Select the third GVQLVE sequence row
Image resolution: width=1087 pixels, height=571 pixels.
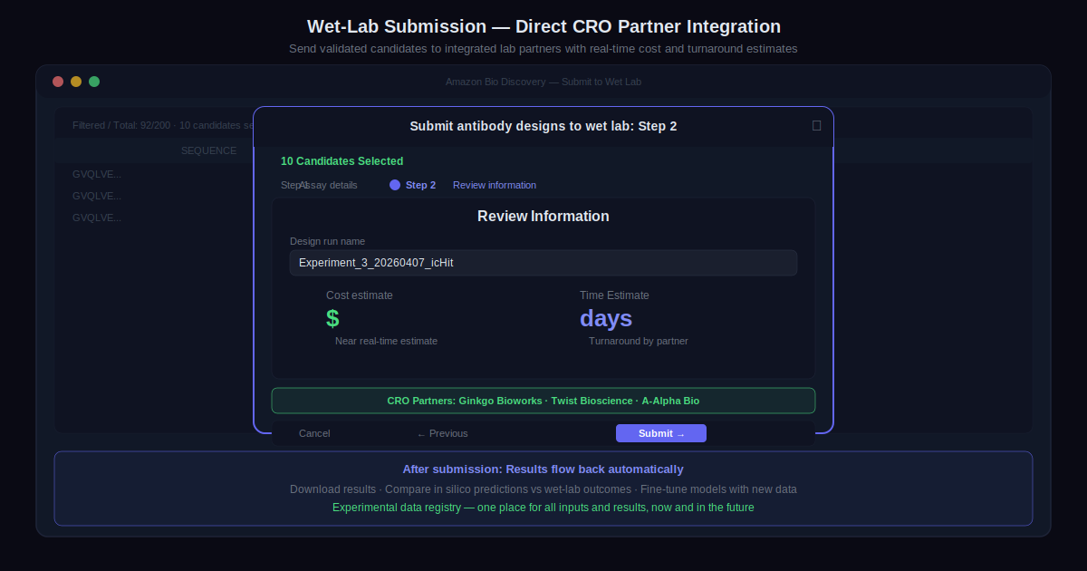(x=97, y=218)
